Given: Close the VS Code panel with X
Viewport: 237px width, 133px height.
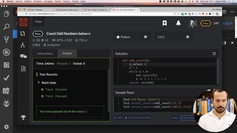Looking at the screenshot, I should pos(232,43).
